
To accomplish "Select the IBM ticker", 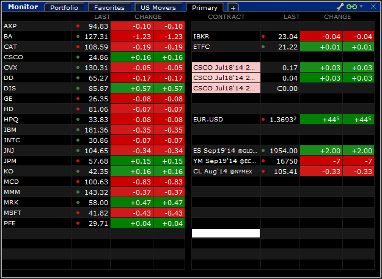I will coord(10,129).
